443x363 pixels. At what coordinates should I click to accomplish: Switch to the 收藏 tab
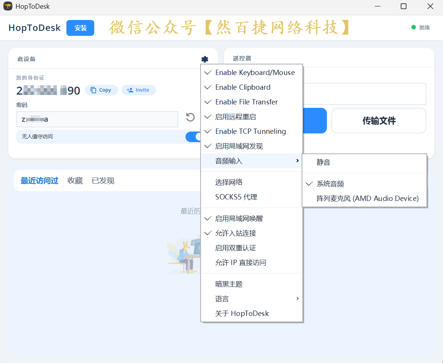coord(75,181)
